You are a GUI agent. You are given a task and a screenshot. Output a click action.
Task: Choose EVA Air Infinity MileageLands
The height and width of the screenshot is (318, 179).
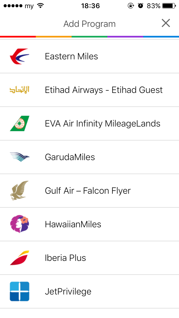[102, 123]
